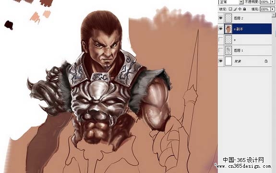Screen dimensions: 276x173
Task: Click the 填充 percentage field
Action: [265, 9]
